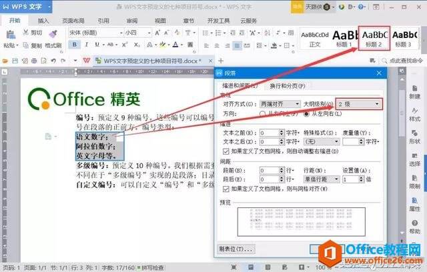Click the 段后(E) spacing stepper arrows
The width and height of the screenshot is (427, 272).
click(x=282, y=179)
